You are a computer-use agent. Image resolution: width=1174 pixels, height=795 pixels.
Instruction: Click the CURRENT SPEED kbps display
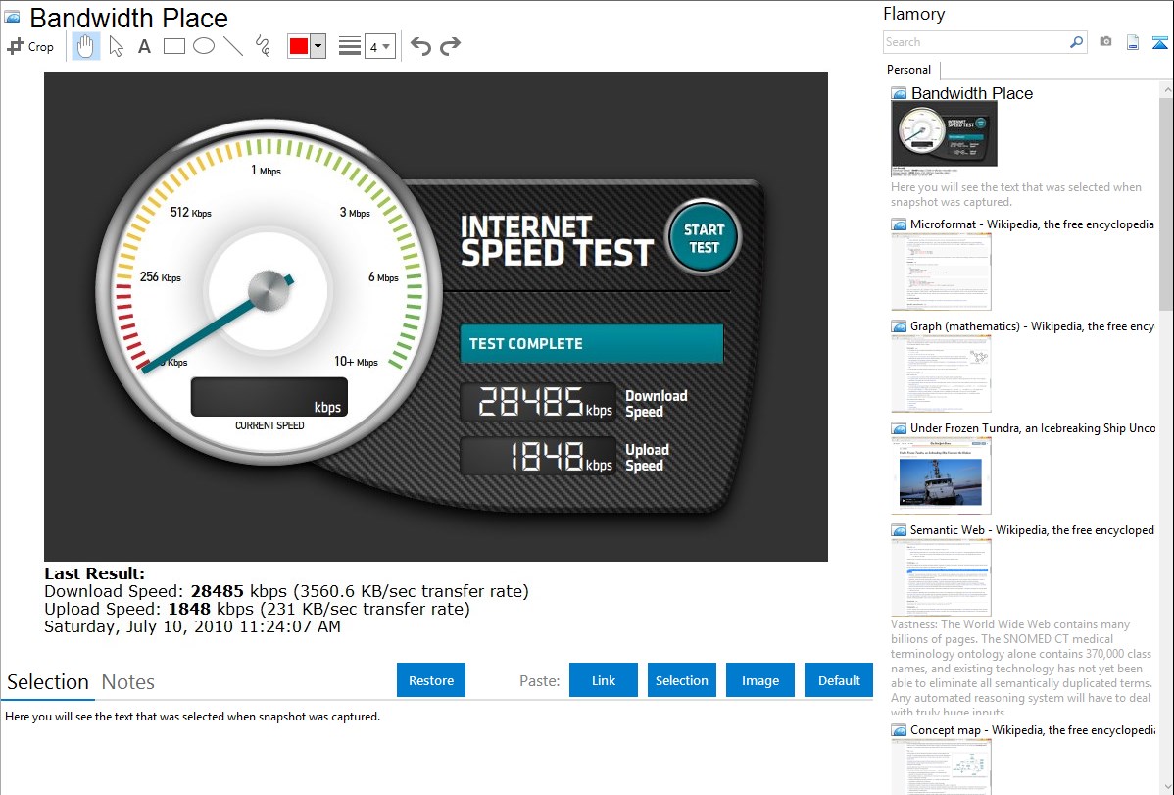tap(269, 397)
